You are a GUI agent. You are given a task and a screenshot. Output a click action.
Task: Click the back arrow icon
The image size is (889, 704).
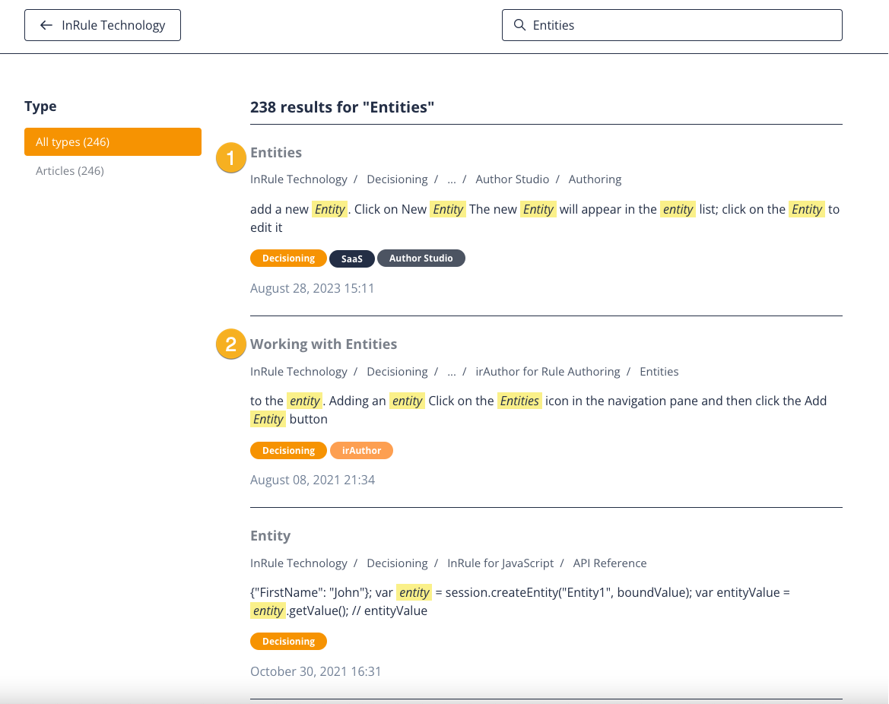point(46,25)
